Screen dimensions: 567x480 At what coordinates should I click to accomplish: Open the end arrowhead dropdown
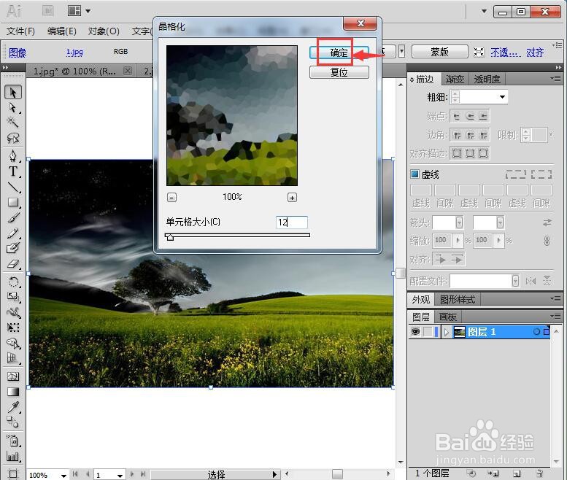pos(500,222)
